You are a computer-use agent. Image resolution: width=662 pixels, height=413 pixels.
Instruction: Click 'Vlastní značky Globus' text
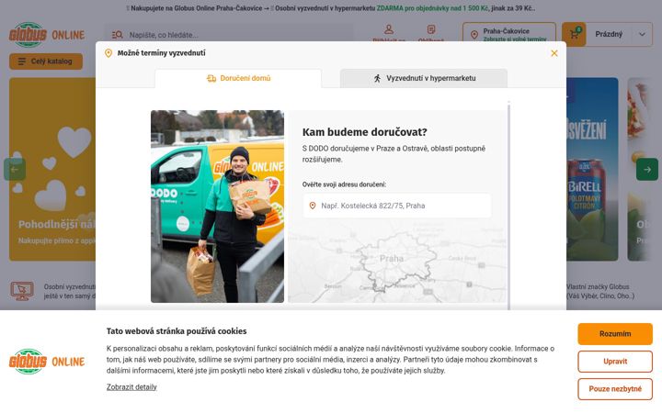[x=598, y=286]
